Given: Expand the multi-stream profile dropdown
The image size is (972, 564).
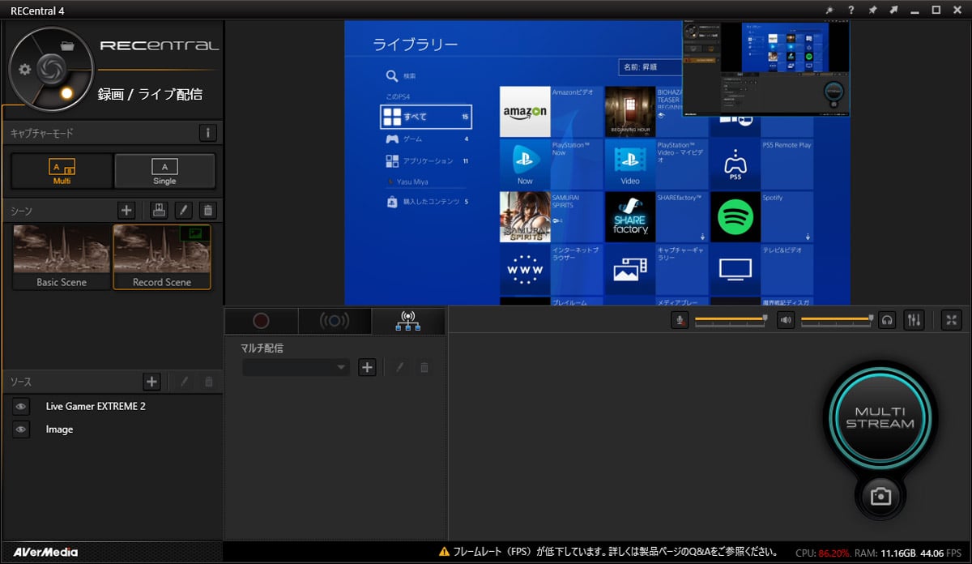Looking at the screenshot, I should click(296, 367).
